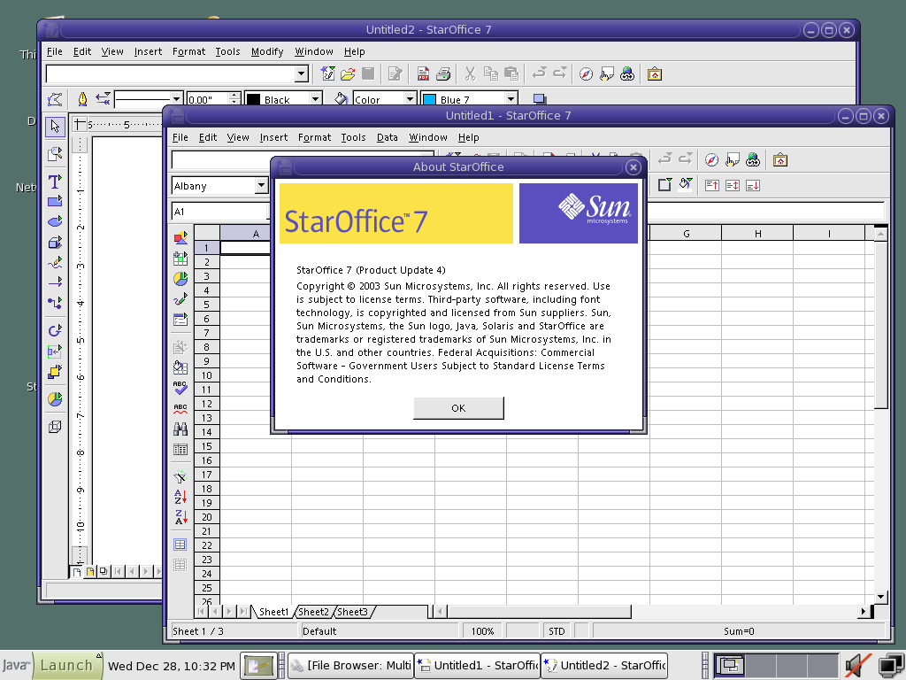Click OK in About StarOffice dialog
This screenshot has width=906, height=680.
tap(458, 408)
